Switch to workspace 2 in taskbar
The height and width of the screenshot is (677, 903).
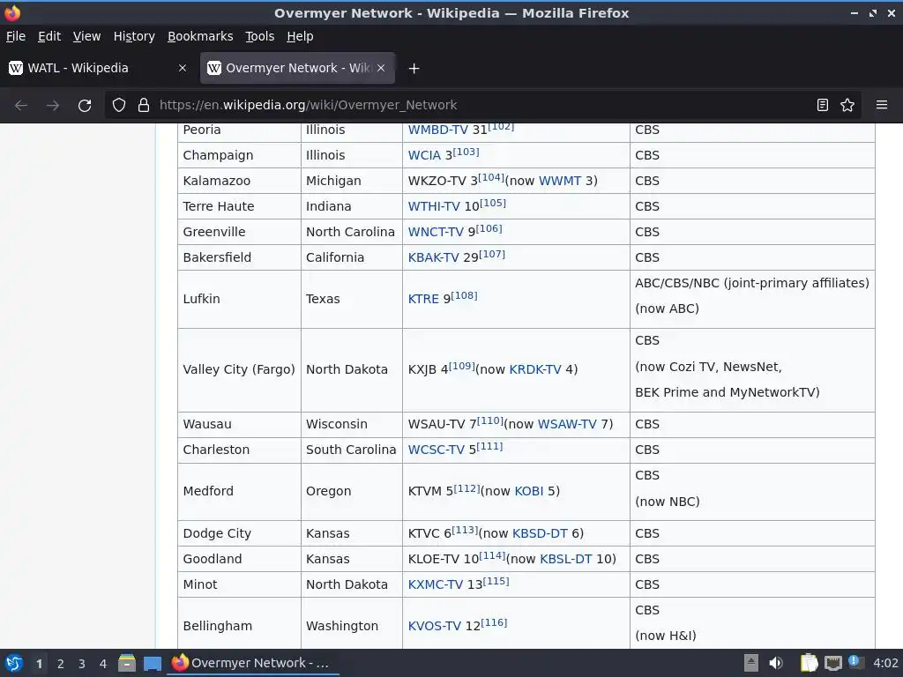[x=61, y=664]
